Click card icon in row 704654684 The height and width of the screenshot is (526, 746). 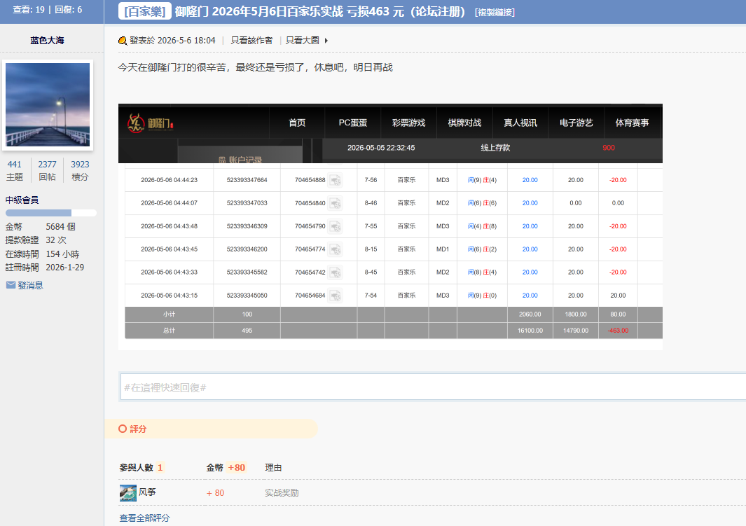coord(336,296)
